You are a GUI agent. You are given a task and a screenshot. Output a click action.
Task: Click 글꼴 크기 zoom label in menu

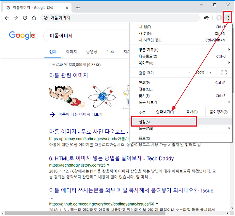point(146,73)
